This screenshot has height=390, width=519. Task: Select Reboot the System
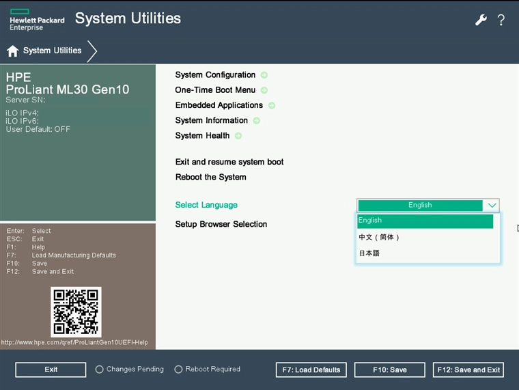pyautogui.click(x=211, y=177)
